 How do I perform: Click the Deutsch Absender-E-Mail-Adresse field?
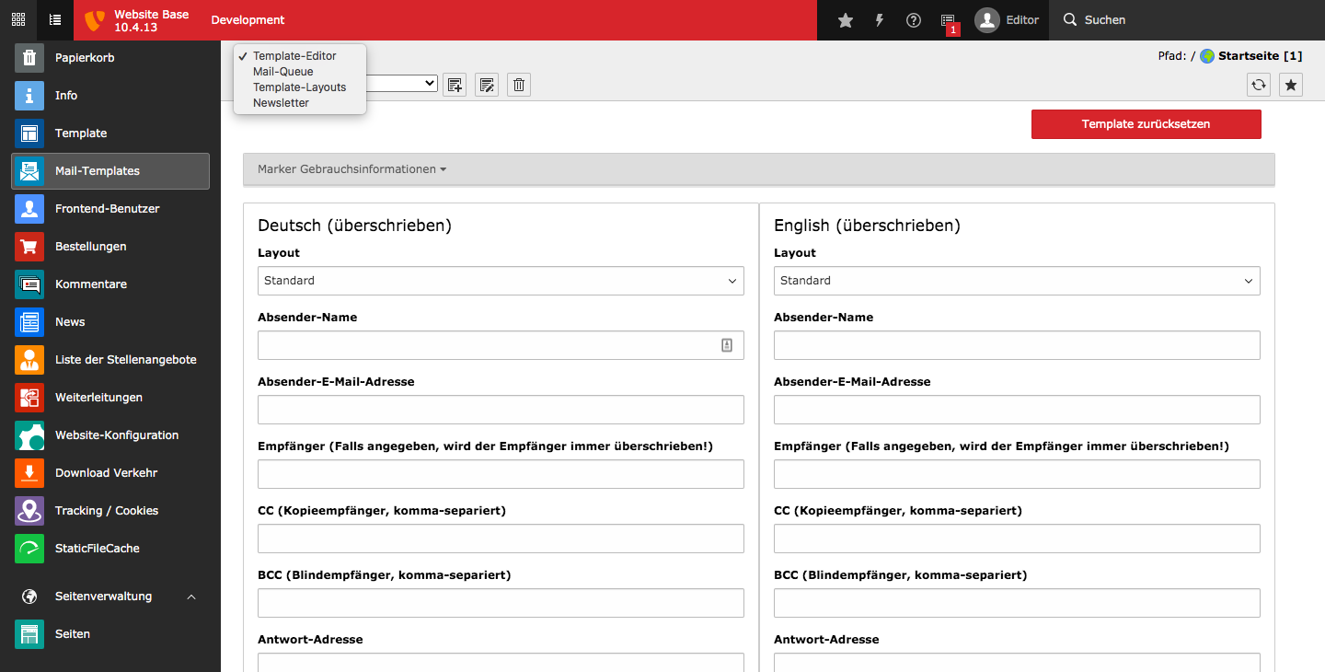click(501, 410)
